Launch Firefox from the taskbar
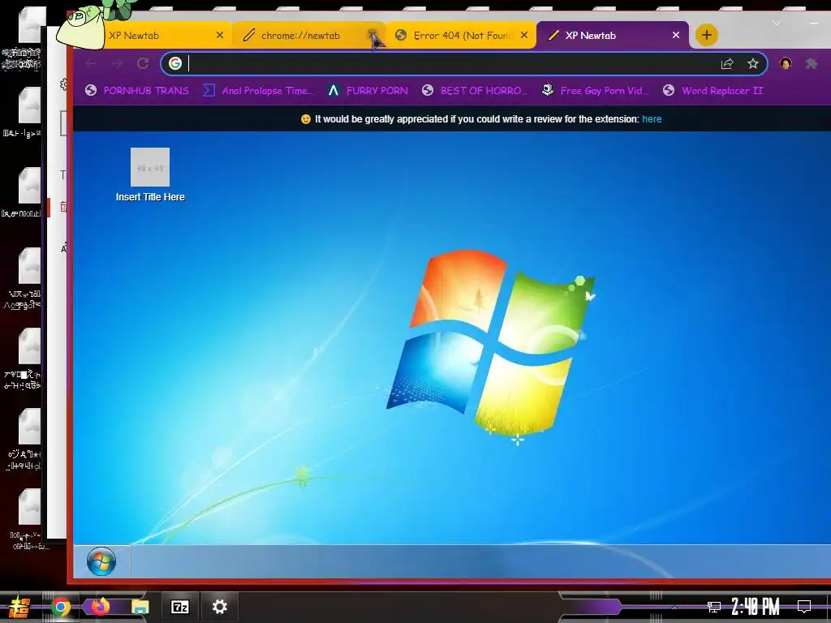Screen dimensions: 831x623 click(x=100, y=606)
